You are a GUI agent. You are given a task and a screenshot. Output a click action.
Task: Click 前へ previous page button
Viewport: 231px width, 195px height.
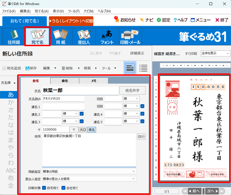(x=195, y=191)
